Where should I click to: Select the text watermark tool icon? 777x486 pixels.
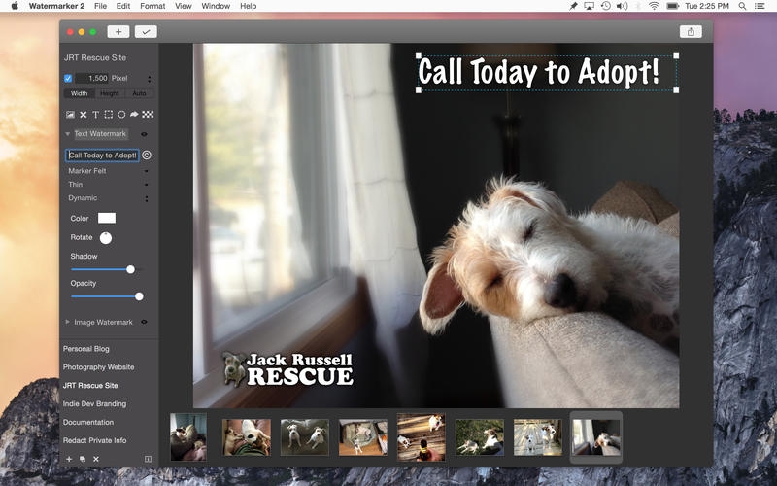[95, 115]
